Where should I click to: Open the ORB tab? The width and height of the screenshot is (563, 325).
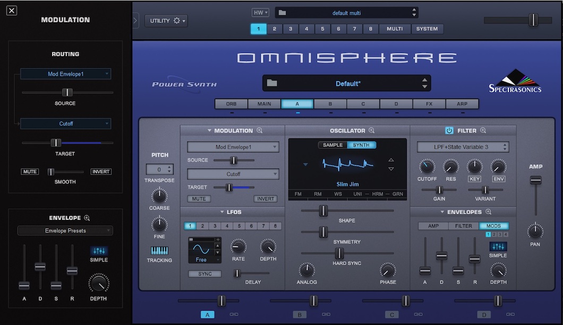tap(231, 104)
